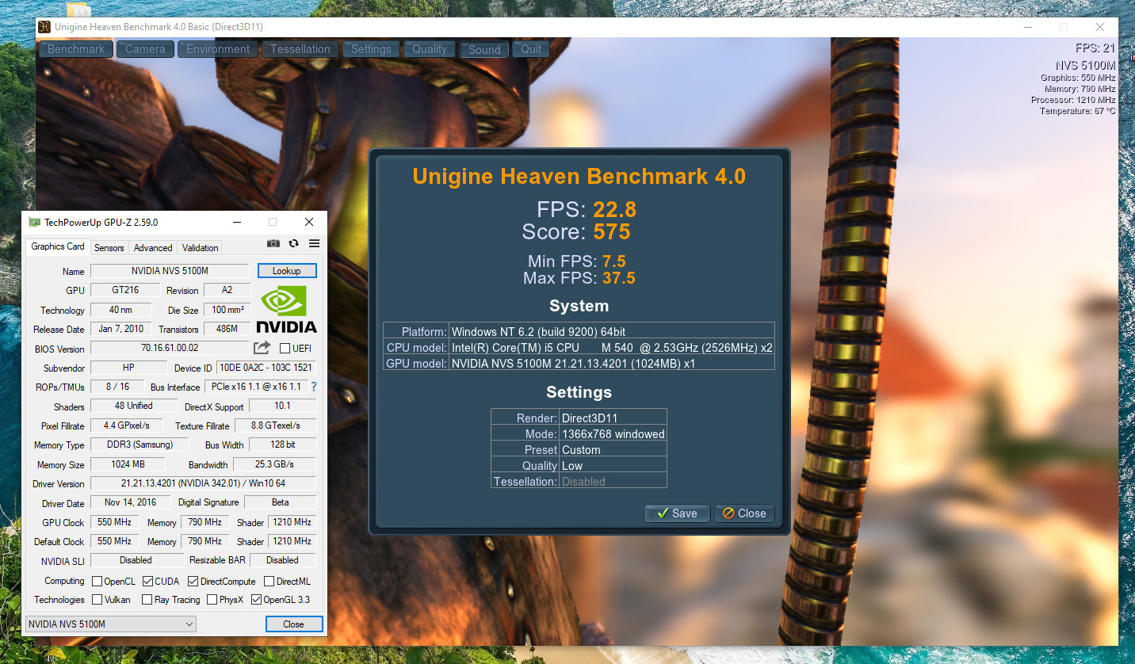Image resolution: width=1135 pixels, height=664 pixels.
Task: Click the Sound button in Heaven
Action: pos(484,49)
